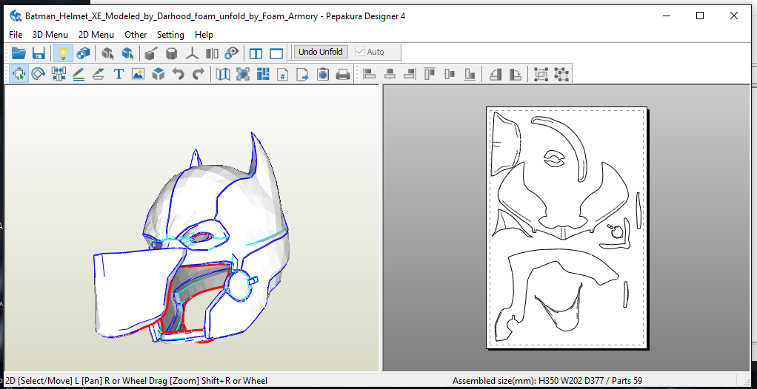The image size is (757, 389).
Task: Click the gray cylinder shape icon
Action: pyautogui.click(x=171, y=53)
